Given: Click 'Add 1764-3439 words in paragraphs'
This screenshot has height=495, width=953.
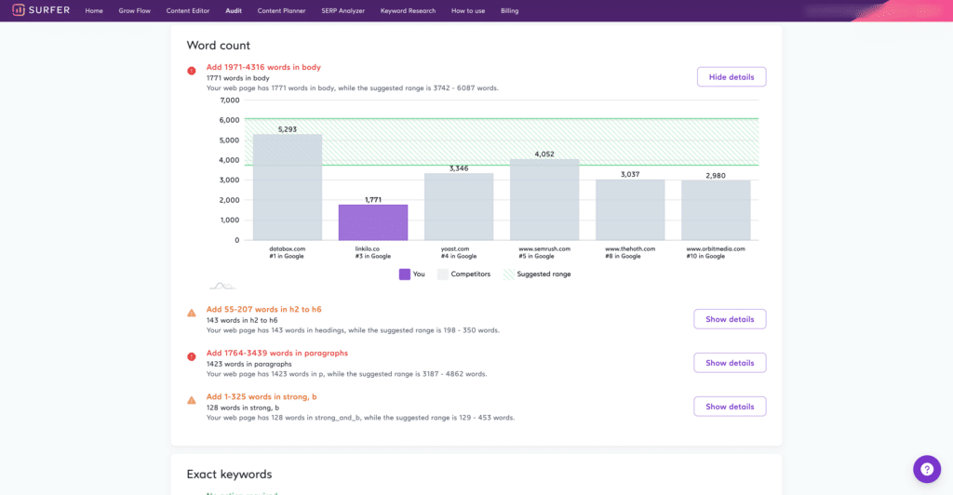Looking at the screenshot, I should pyautogui.click(x=277, y=353).
